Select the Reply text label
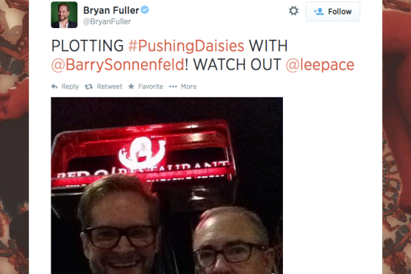Image resolution: width=411 pixels, height=274 pixels. 70,86
